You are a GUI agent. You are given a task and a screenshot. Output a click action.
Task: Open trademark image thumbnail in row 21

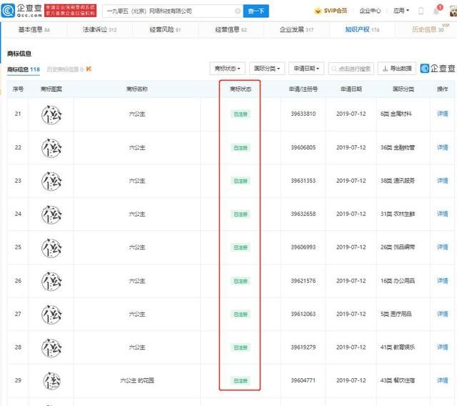click(x=51, y=114)
